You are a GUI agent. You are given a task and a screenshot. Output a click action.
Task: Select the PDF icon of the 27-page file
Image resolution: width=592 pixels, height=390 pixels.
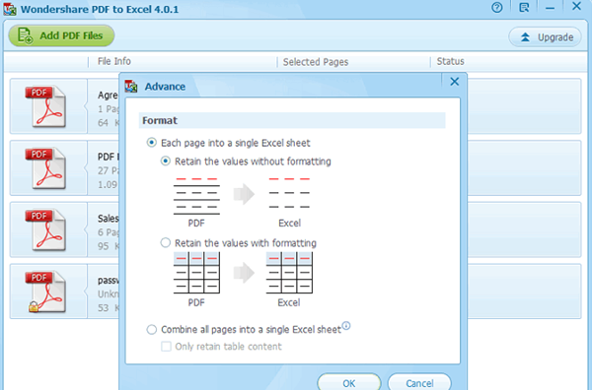[45, 168]
